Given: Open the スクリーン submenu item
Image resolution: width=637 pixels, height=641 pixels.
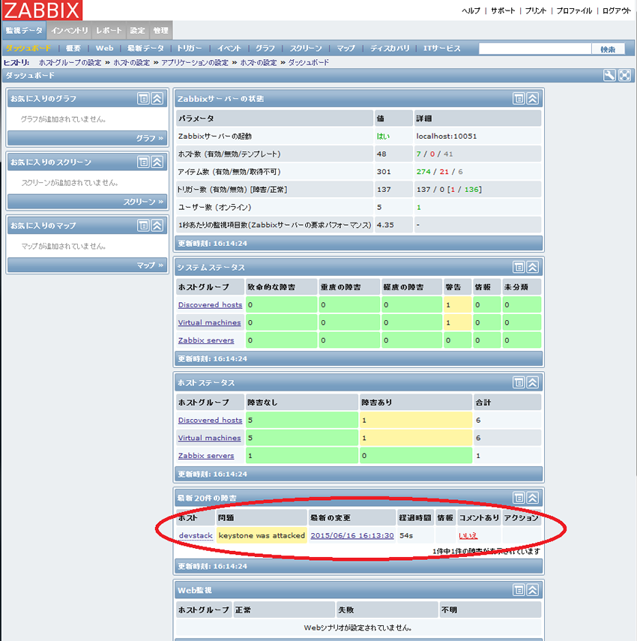Looking at the screenshot, I should coord(306,48).
